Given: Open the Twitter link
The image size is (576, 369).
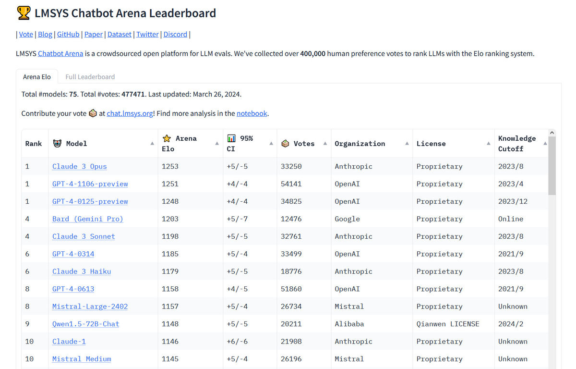Looking at the screenshot, I should tap(147, 34).
